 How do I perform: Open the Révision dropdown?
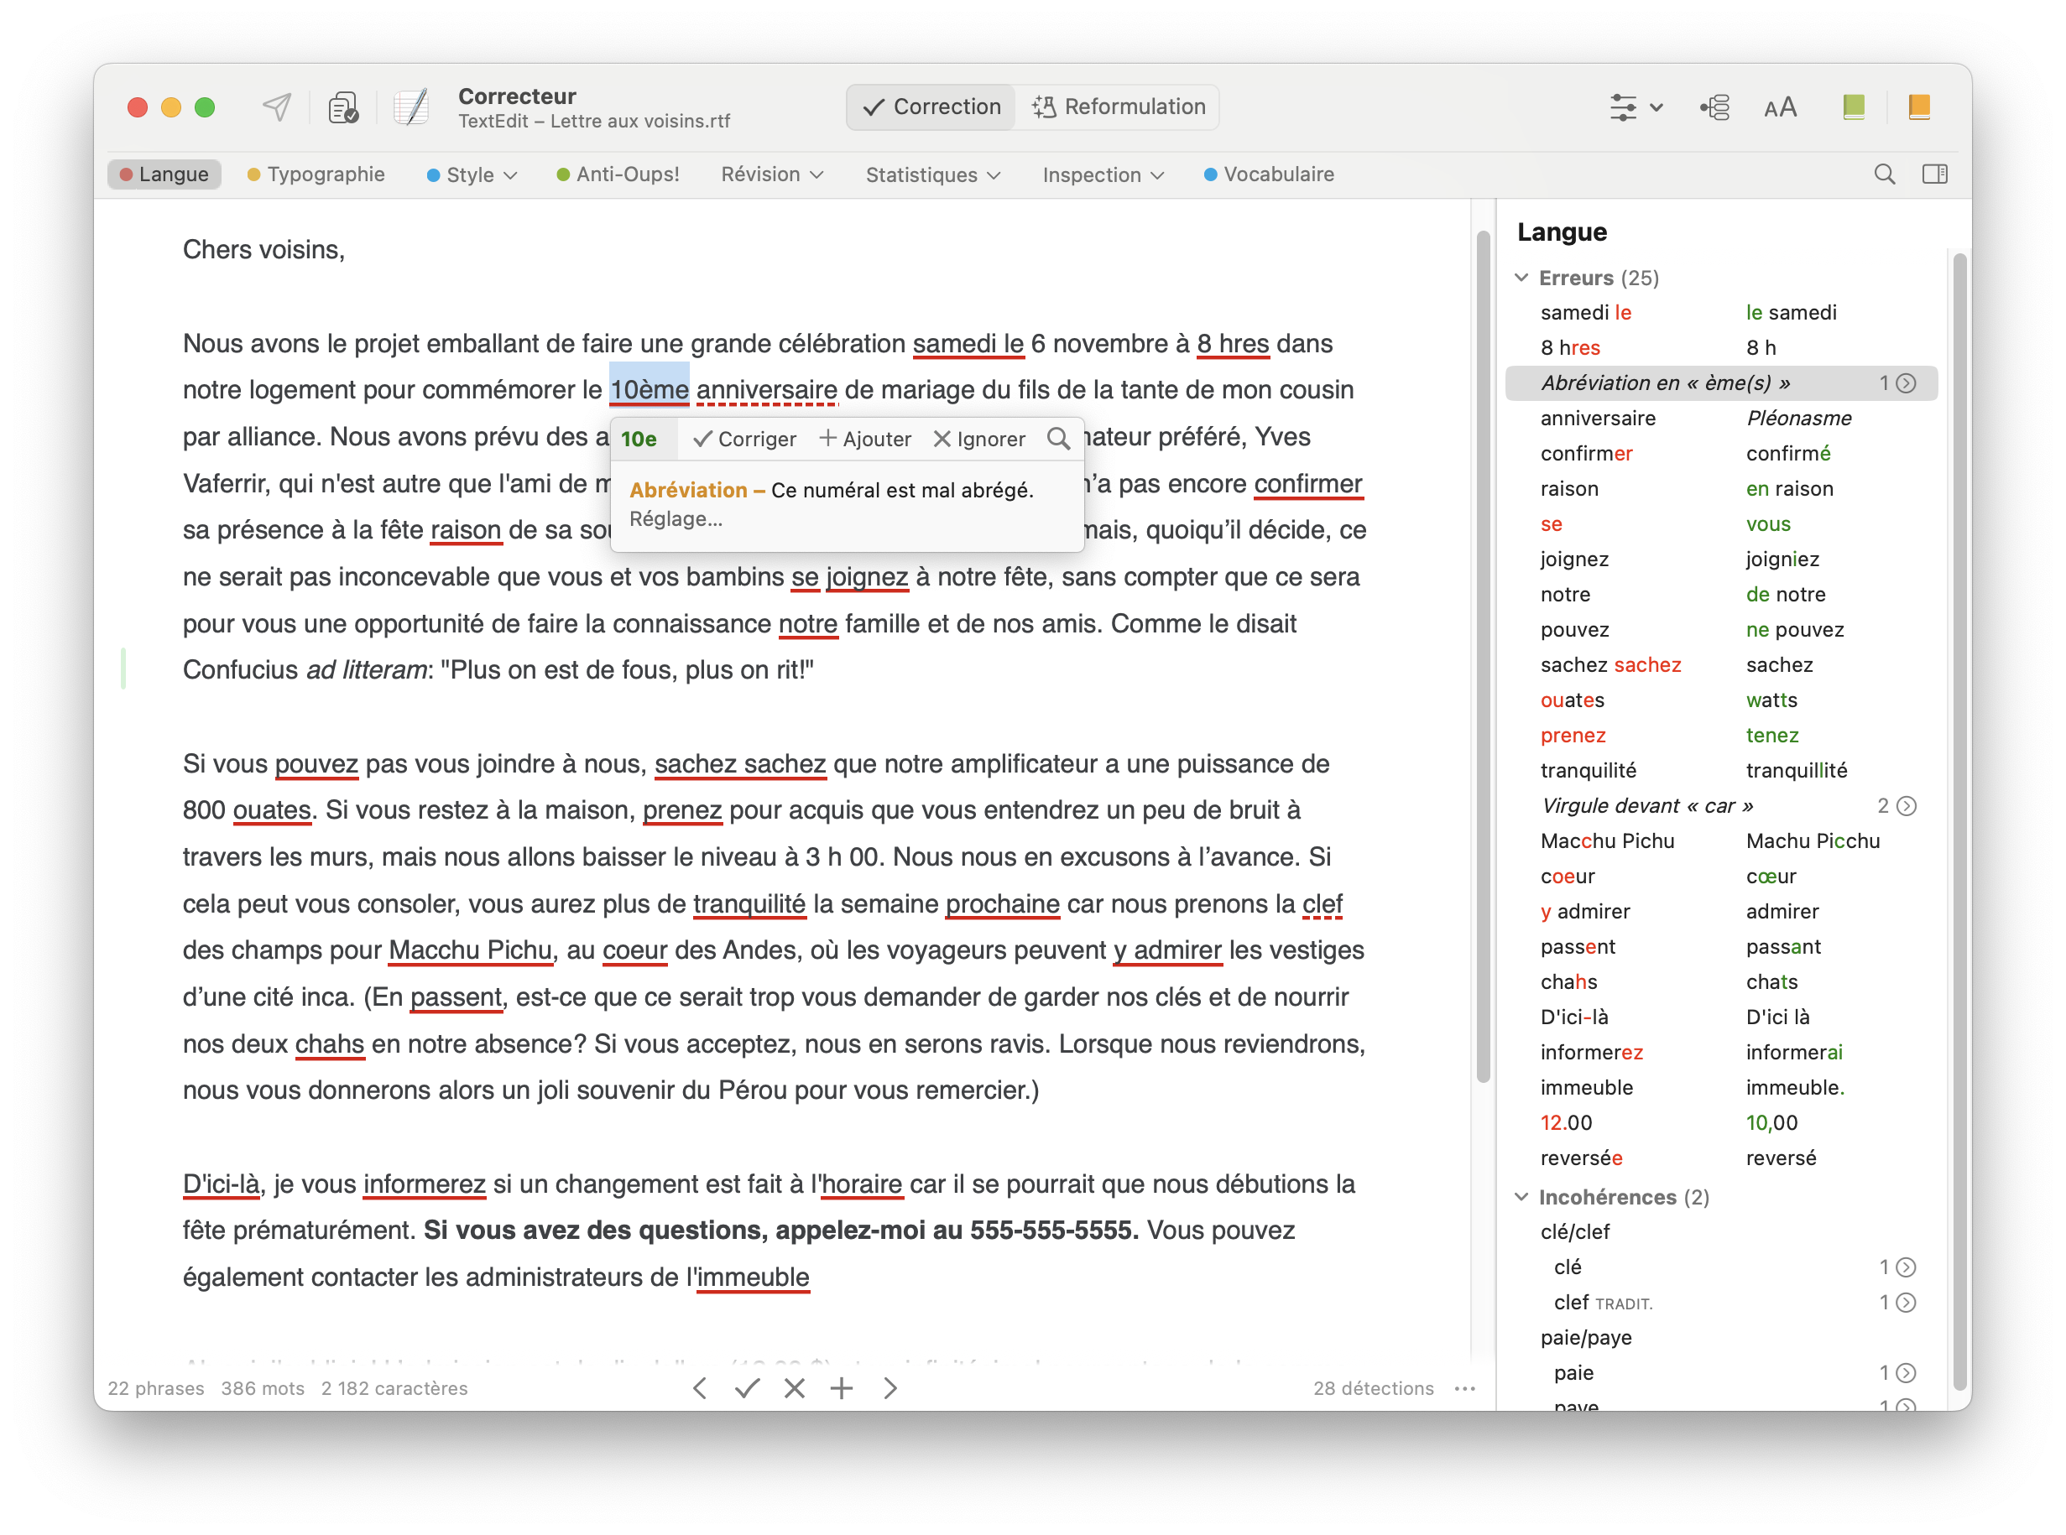coord(771,174)
